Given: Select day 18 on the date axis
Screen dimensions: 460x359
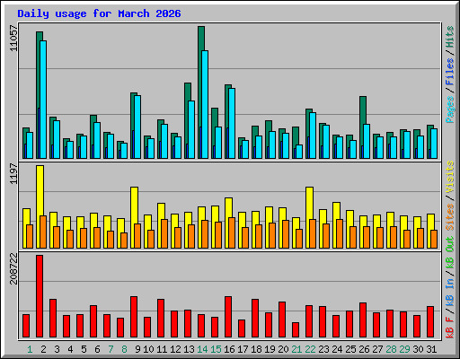Looking at the screenshot, I should (256, 349).
